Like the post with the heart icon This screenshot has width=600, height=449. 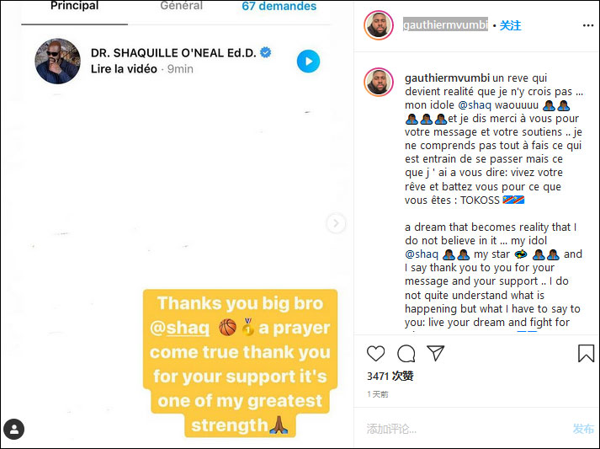click(x=375, y=353)
